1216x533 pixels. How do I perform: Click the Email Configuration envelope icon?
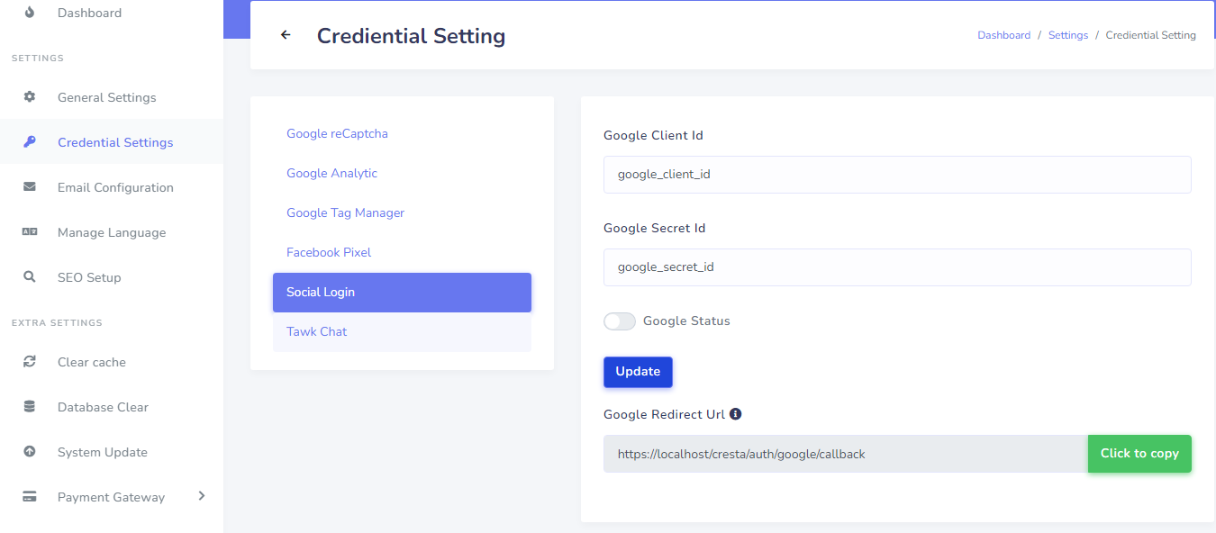30,186
